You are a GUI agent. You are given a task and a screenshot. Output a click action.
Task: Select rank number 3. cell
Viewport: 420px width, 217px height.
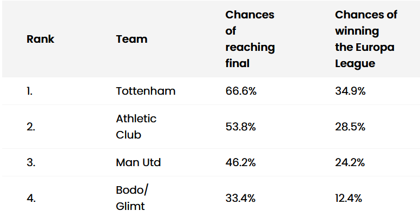[x=31, y=163]
